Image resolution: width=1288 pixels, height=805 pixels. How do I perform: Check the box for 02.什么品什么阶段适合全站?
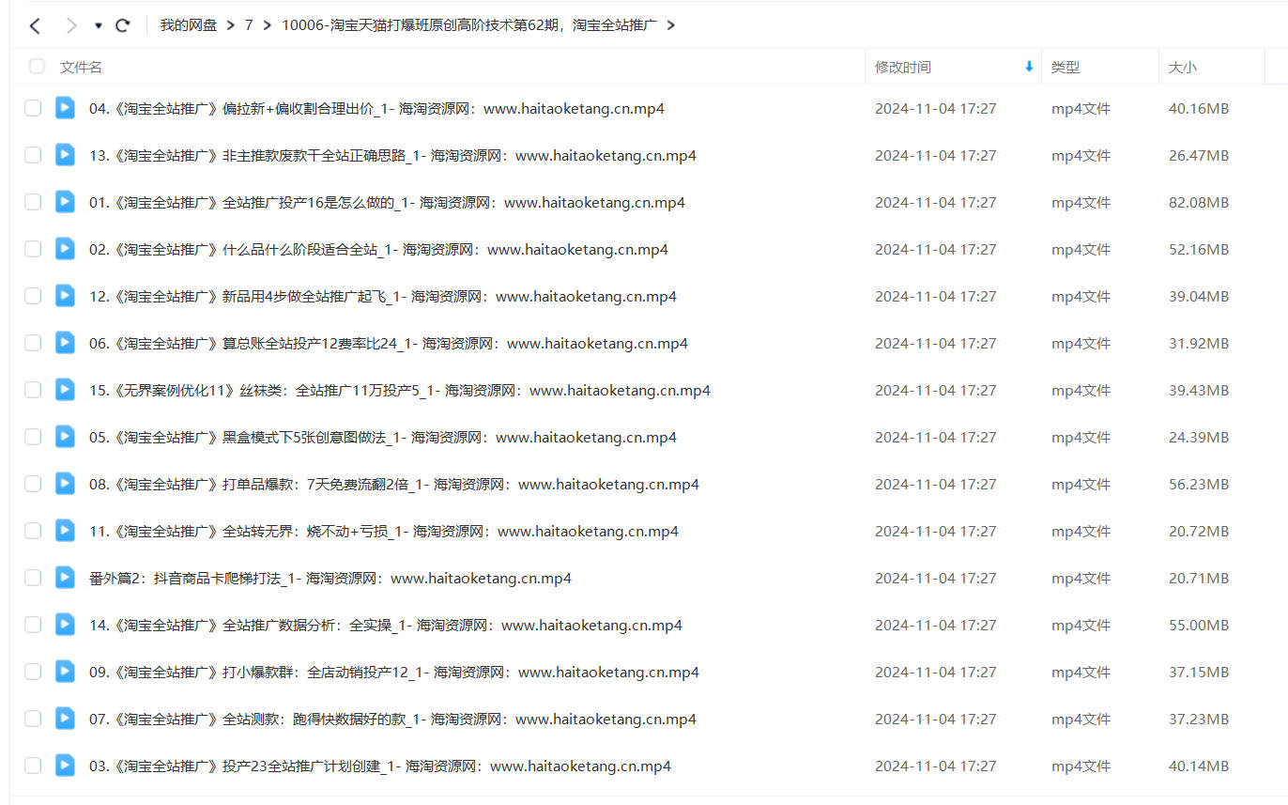pyautogui.click(x=33, y=249)
